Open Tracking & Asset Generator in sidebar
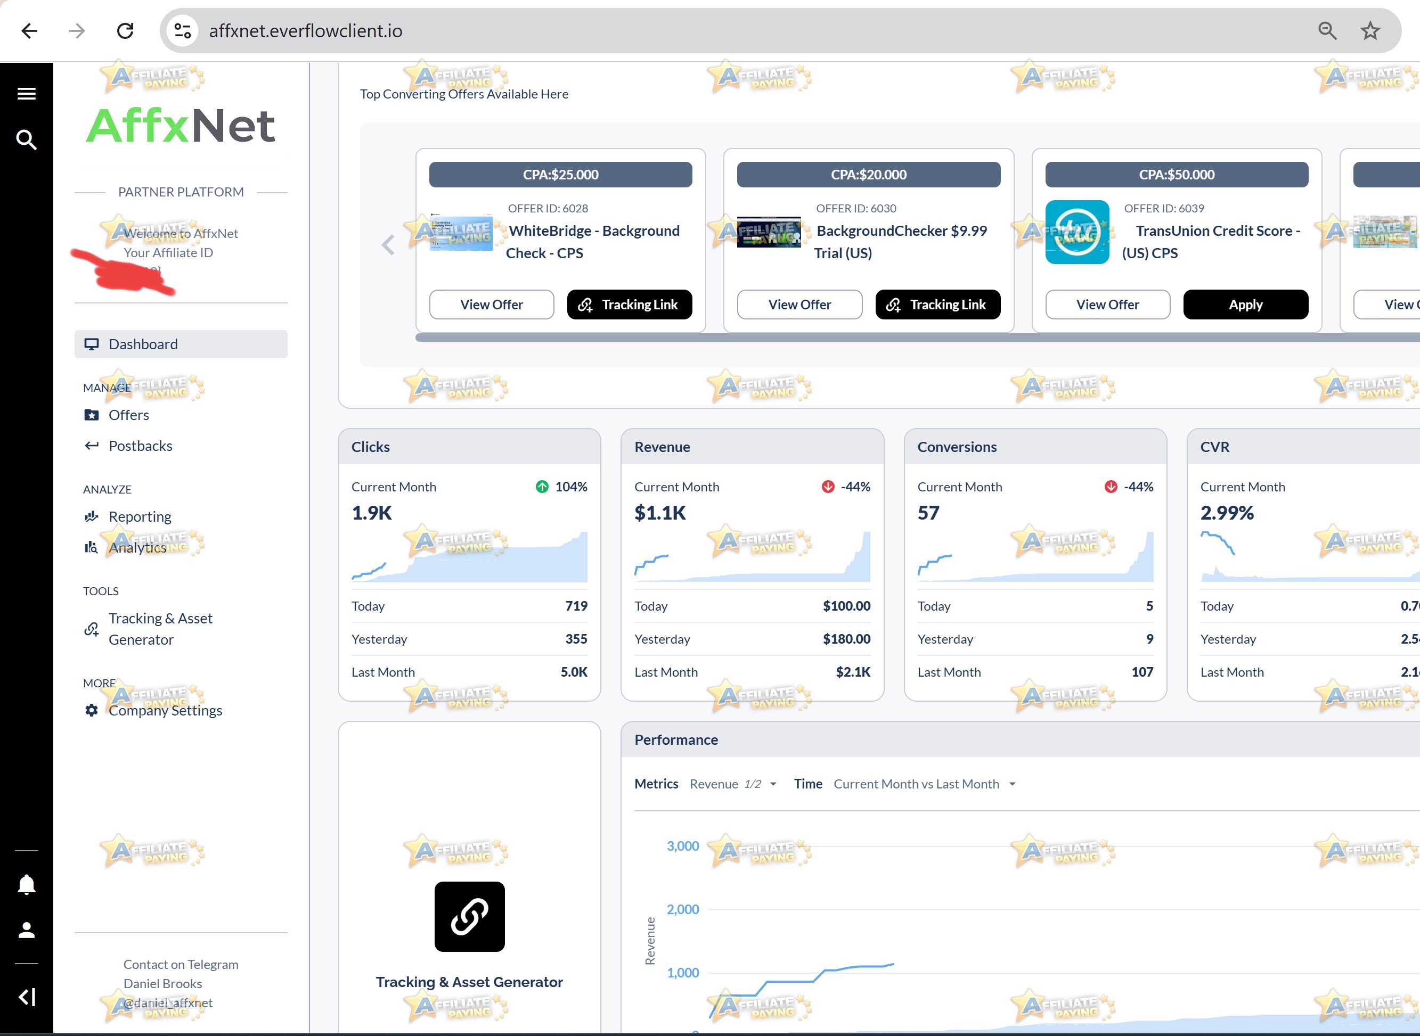Screen dimensions: 1420x1036 coord(148,629)
